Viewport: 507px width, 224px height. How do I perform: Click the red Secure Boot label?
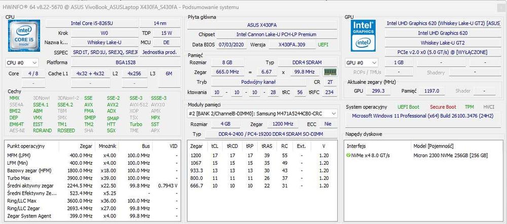click(443, 107)
